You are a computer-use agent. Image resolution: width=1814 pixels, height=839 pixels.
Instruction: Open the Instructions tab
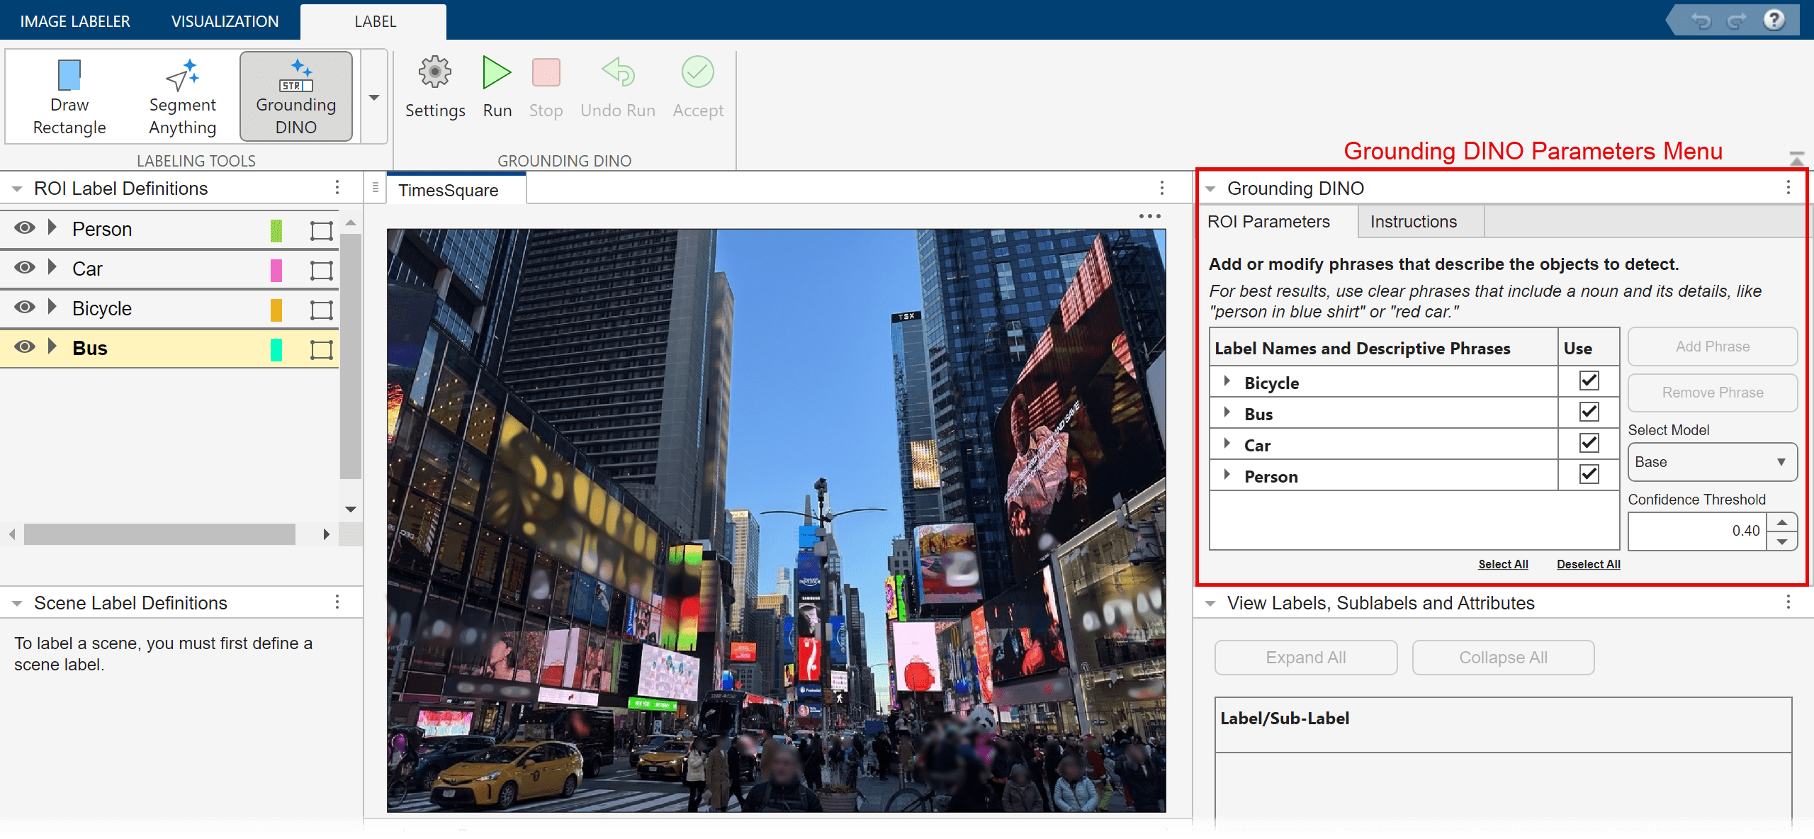[1413, 222]
